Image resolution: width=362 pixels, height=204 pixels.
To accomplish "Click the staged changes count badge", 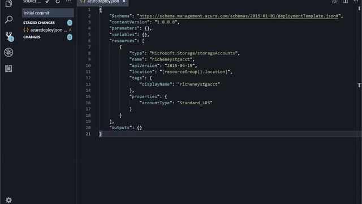I will tap(70, 23).
